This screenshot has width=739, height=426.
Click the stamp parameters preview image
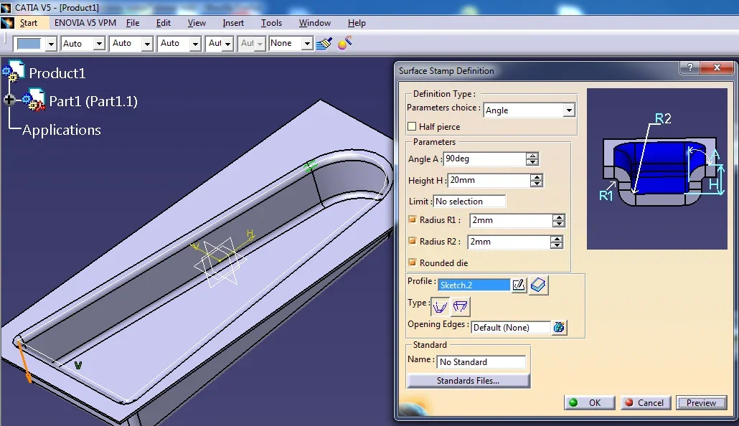point(657,169)
